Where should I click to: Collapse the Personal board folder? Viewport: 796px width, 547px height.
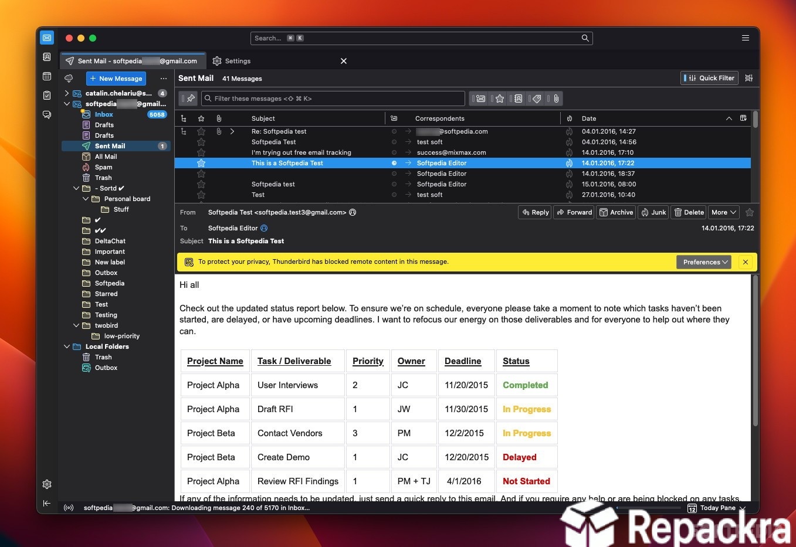pos(86,199)
